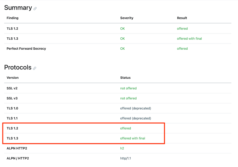Click 'offered' result for Perfect Forward Secrecy
This screenshot has height=167, width=238.
(x=182, y=49)
